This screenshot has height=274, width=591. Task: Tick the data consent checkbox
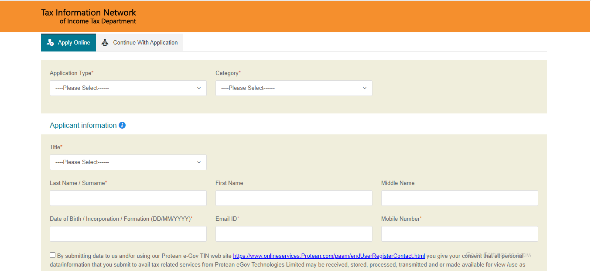[53, 255]
